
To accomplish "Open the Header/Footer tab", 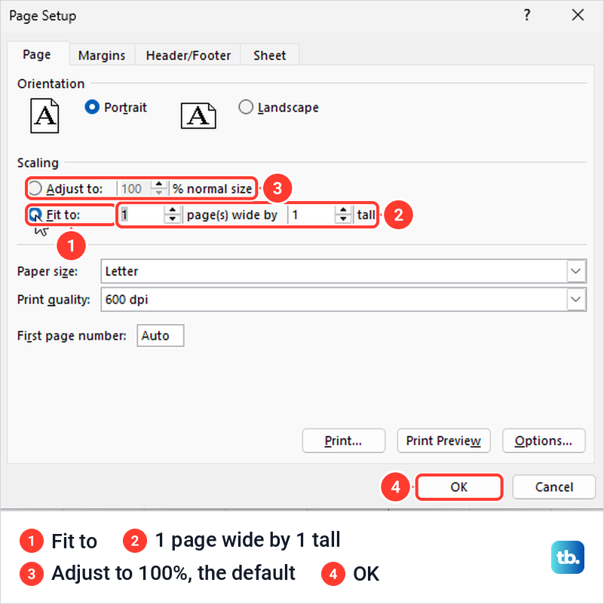I will 189,56.
